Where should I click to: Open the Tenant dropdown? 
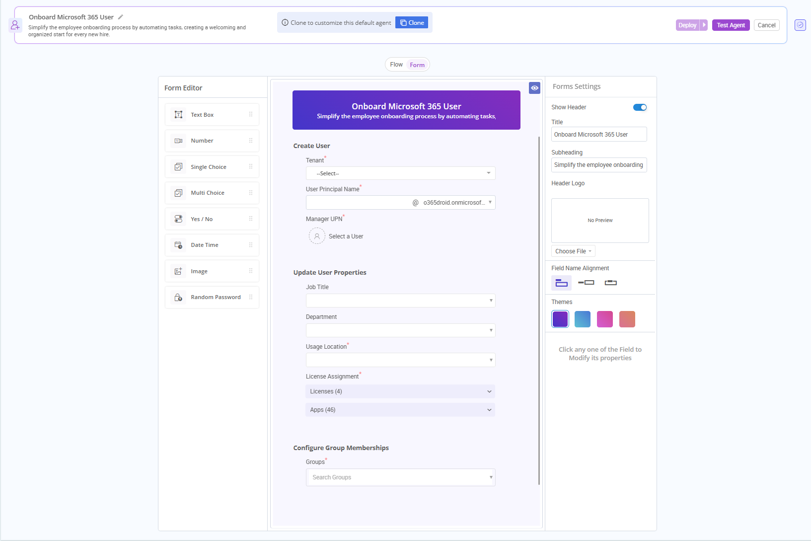(400, 173)
